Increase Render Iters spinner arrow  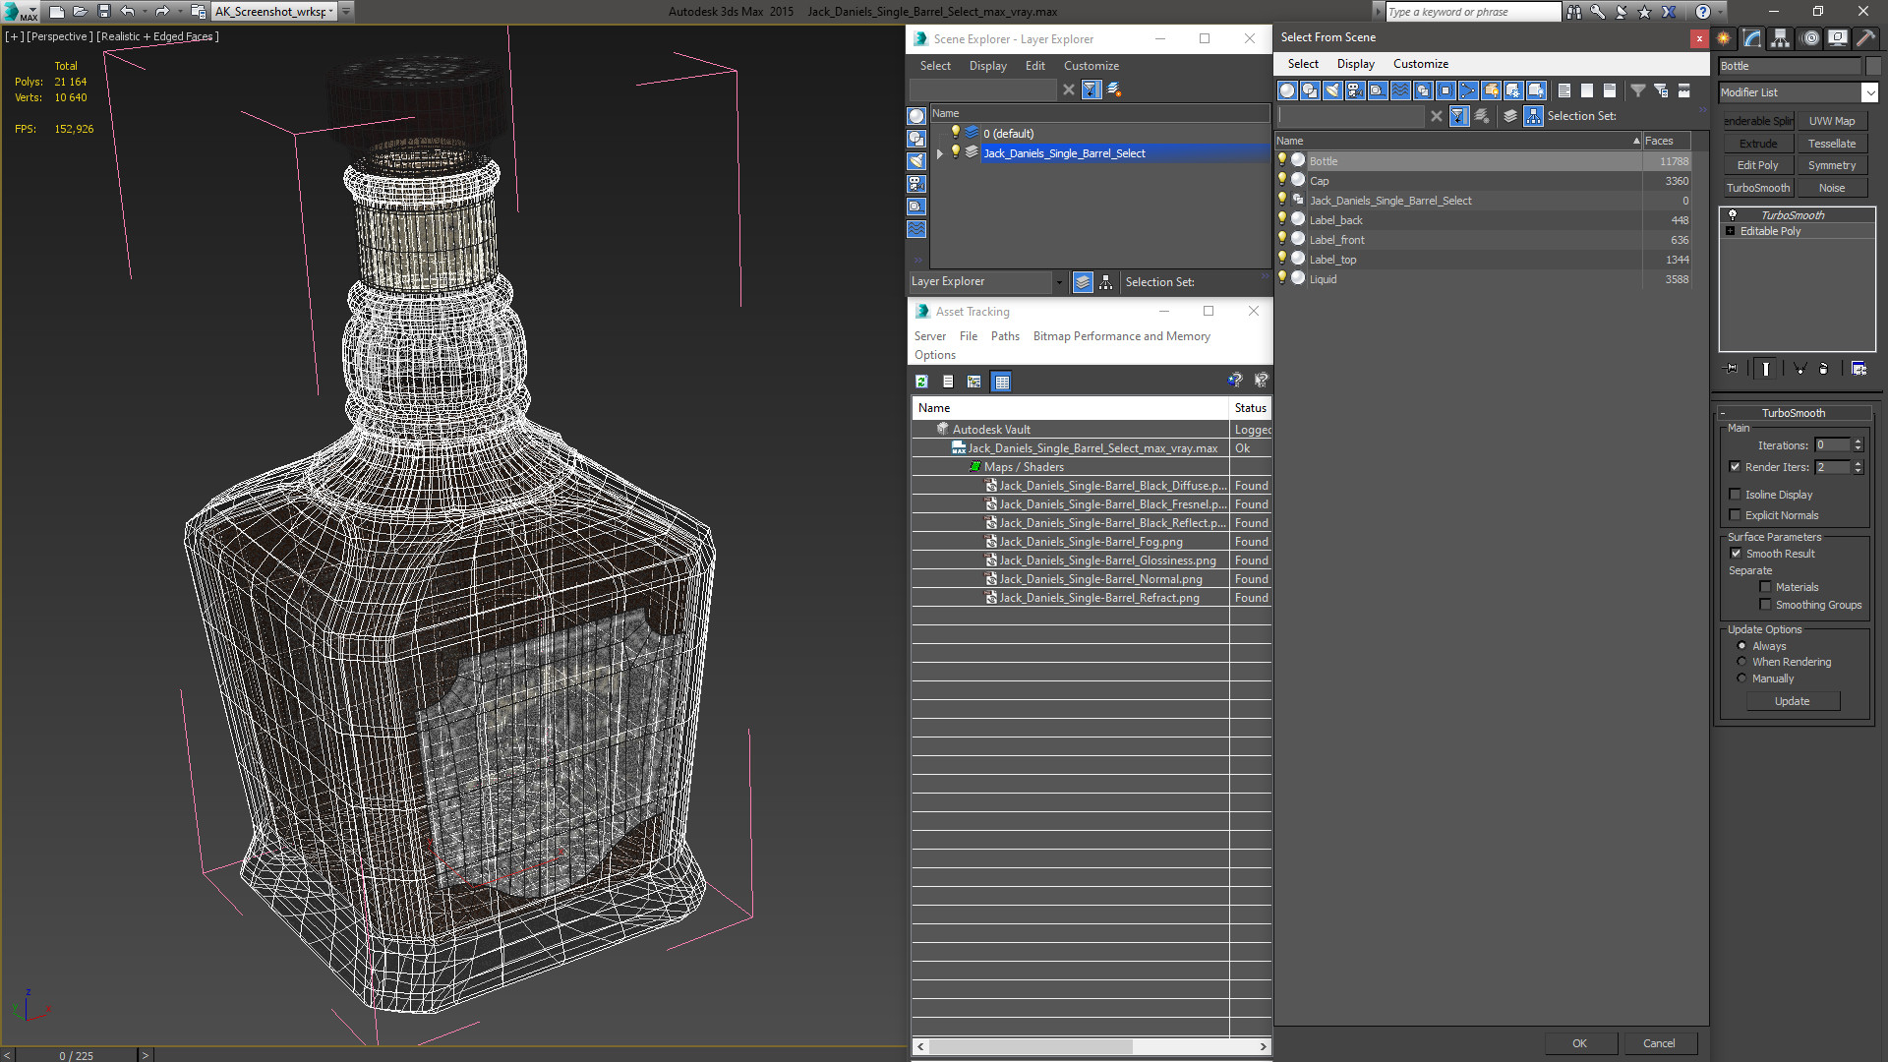click(x=1858, y=463)
